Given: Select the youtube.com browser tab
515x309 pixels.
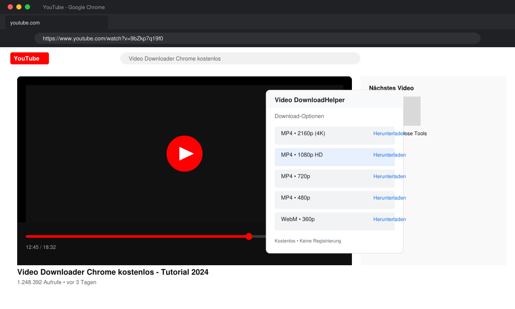Looking at the screenshot, I should tap(57, 22).
